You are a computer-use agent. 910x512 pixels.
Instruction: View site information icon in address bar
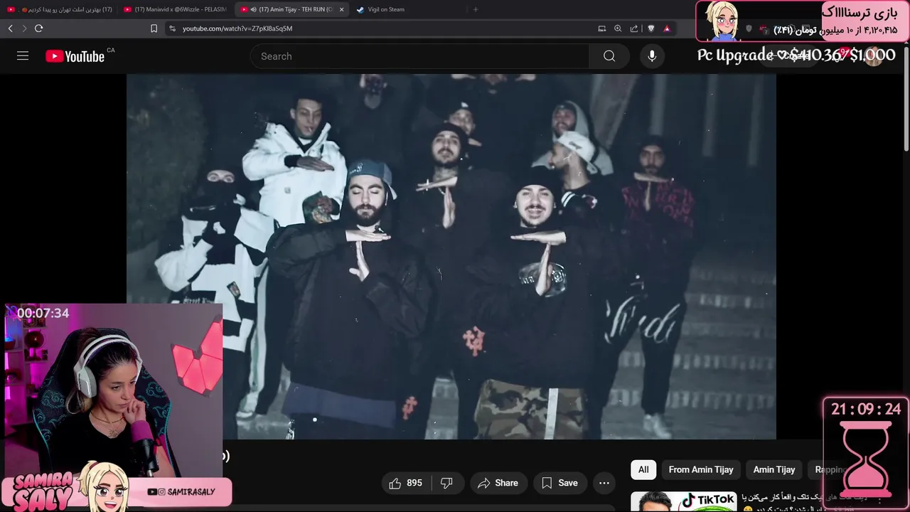pyautogui.click(x=172, y=28)
